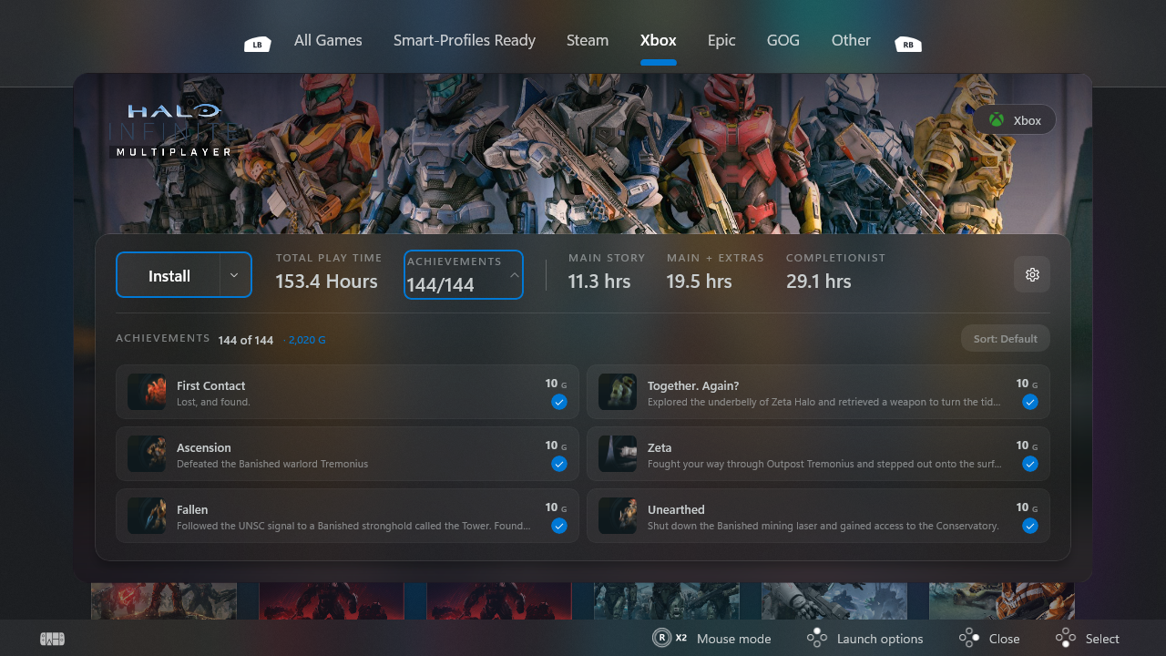Collapse the Achievements 144/144 panel
Screen dimensions: 1166x656
(464, 274)
